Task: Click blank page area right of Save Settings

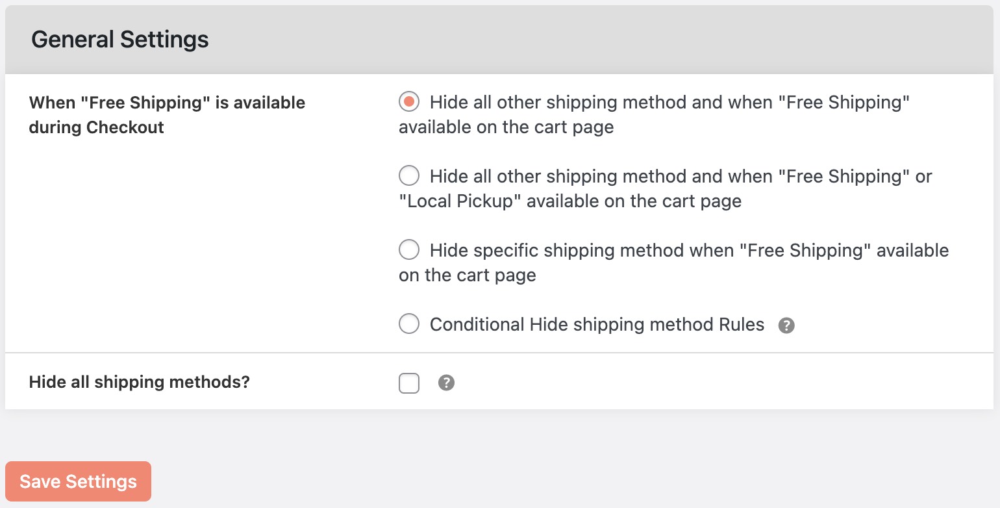Action: pyautogui.click(x=519, y=481)
